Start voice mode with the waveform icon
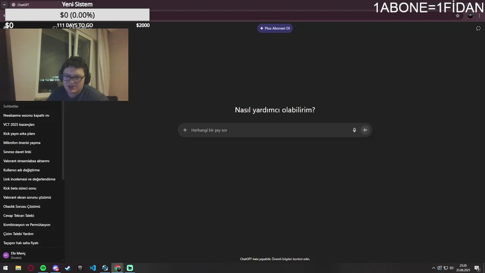485x273 pixels. click(x=365, y=130)
